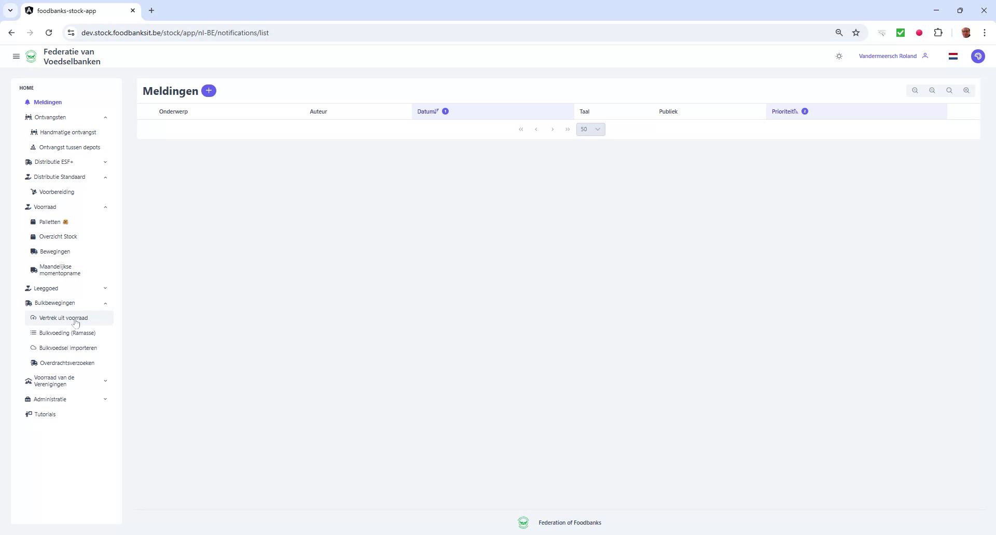The image size is (996, 535).
Task: Click the zoom-in magnifier icon above table
Action: 966,90
